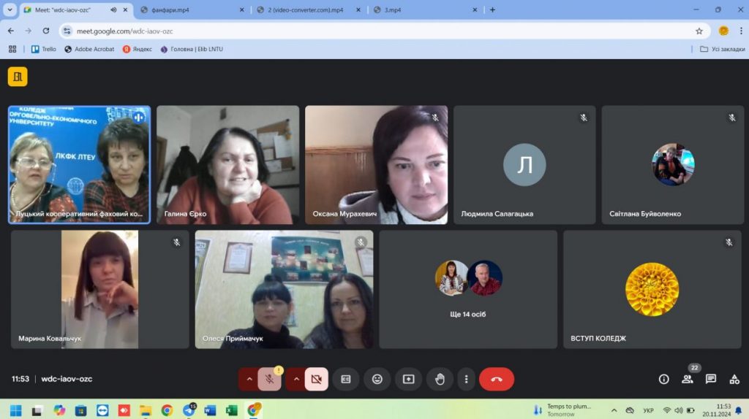Expand video settings arrow beside camera

[x=296, y=380]
